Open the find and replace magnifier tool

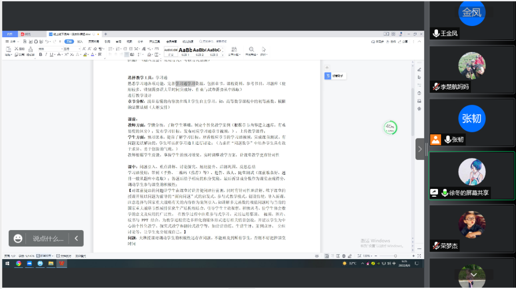251,50
